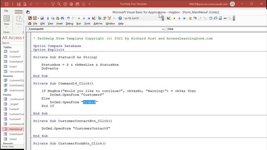Screen dimensions: 267x150
Task: Click the Break pause icon in Standard toolbar
Action: pos(84,18)
